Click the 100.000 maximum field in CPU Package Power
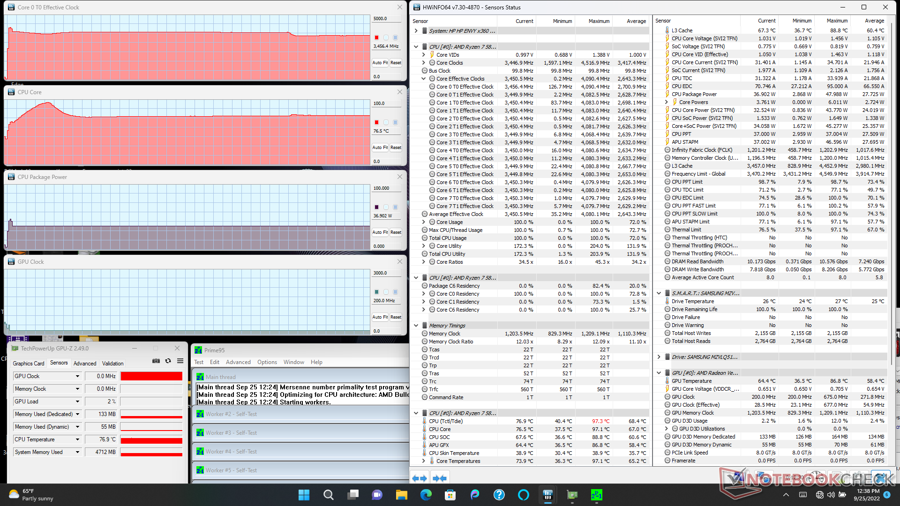This screenshot has height=506, width=900. (x=387, y=188)
